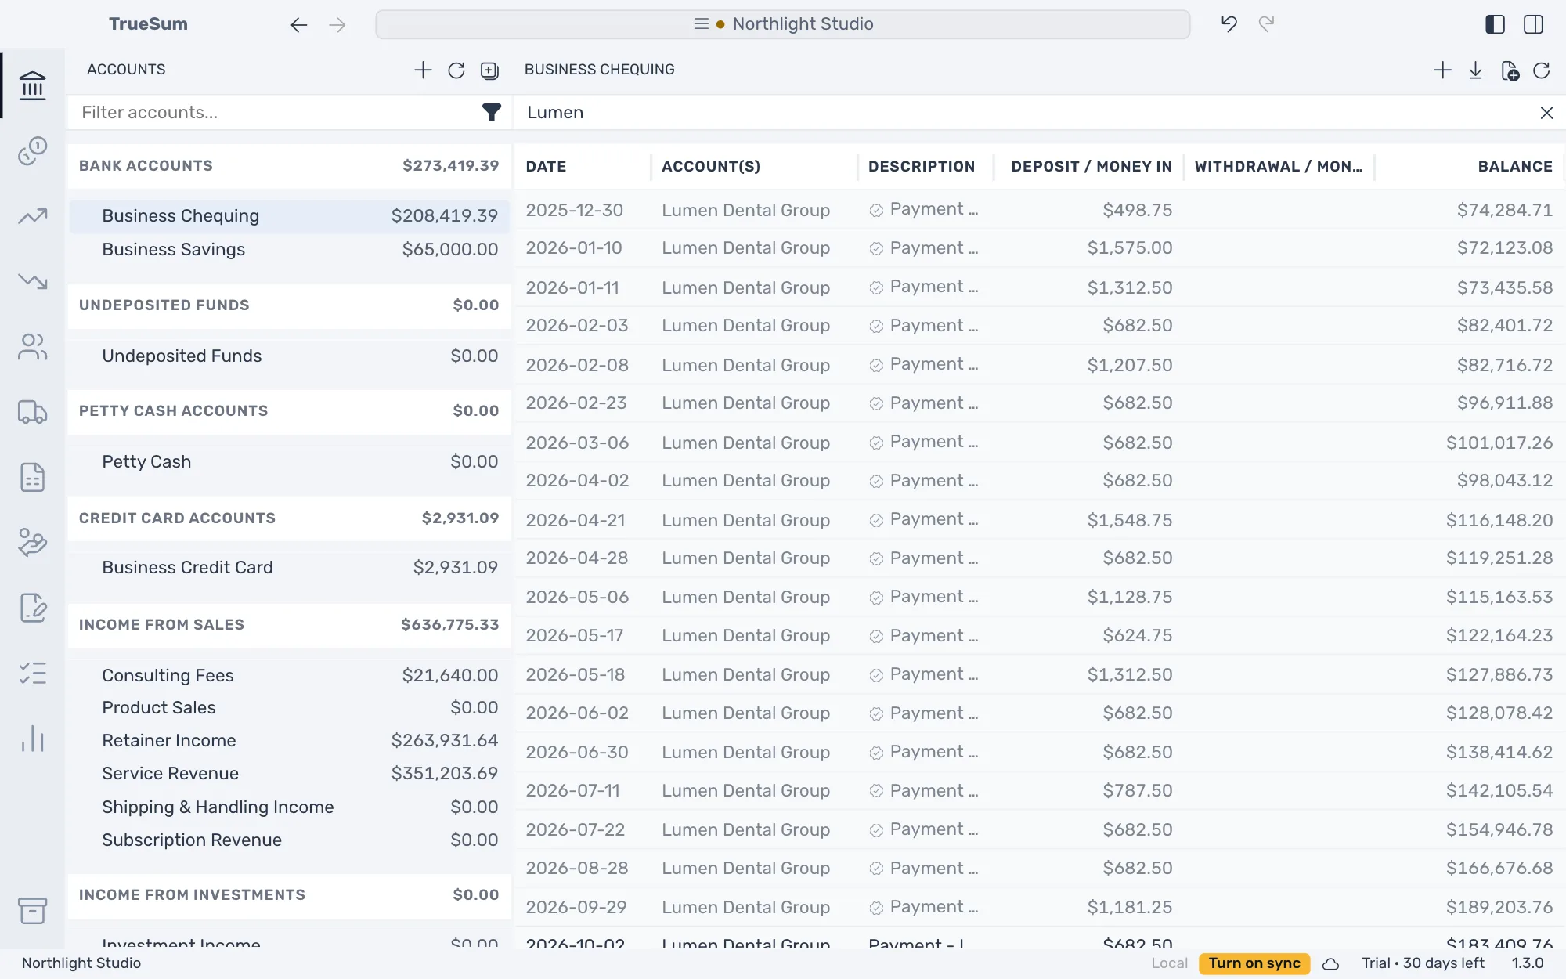Add a new transaction in Business Chequing

1442,70
